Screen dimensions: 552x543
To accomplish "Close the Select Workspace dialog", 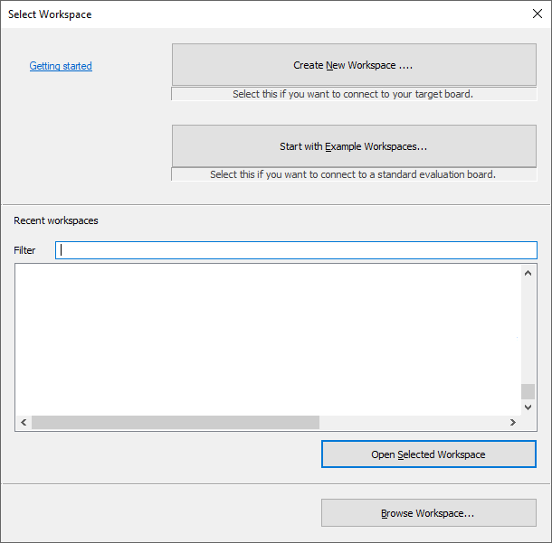I will pos(536,14).
